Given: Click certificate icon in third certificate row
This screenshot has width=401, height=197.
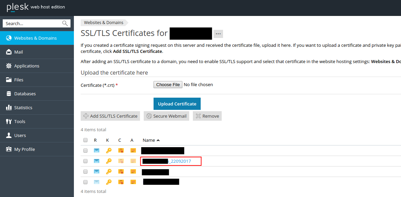Looking at the screenshot, I should point(121,172).
